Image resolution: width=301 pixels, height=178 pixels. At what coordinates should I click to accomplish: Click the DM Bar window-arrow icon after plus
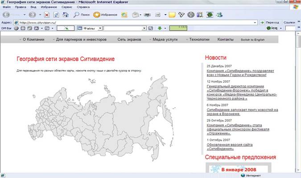(x=29, y=28)
